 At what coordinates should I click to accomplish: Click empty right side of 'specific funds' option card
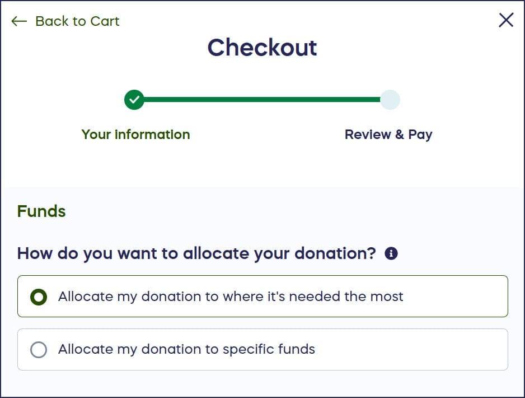pyautogui.click(x=425, y=350)
